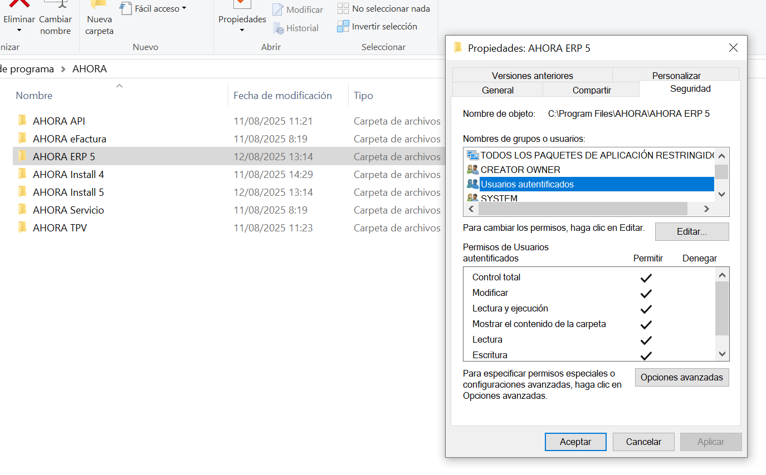This screenshot has width=766, height=475.
Task: Click the Editar... button
Action: coord(692,232)
